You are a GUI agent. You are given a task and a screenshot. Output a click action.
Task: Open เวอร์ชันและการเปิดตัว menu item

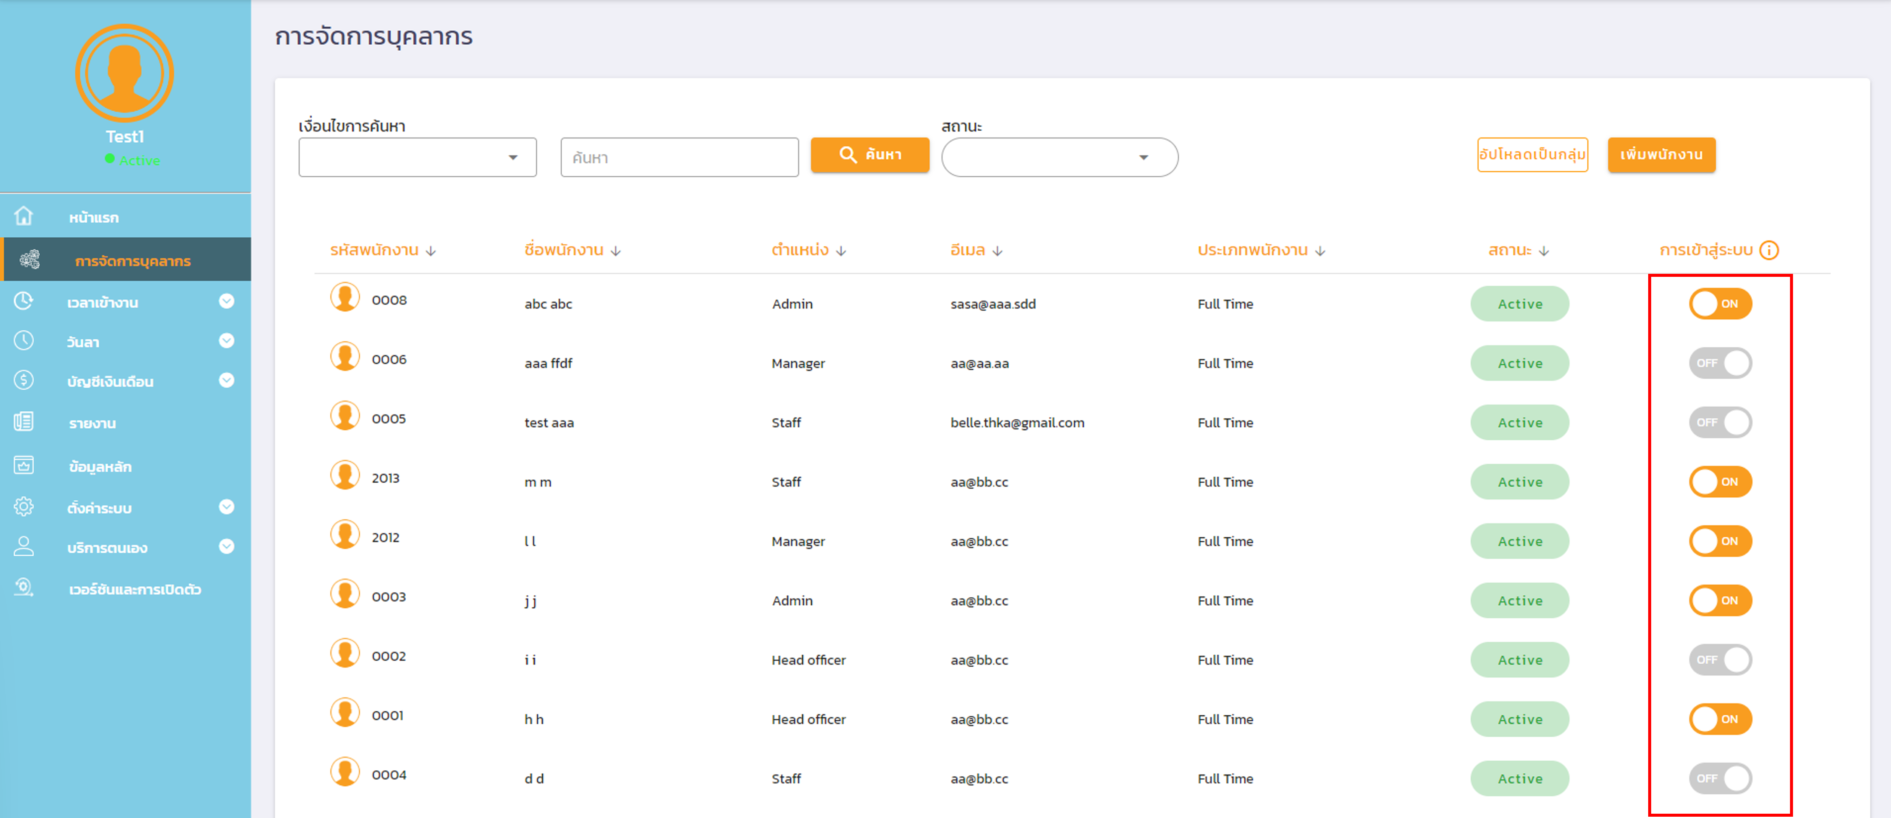coord(135,590)
